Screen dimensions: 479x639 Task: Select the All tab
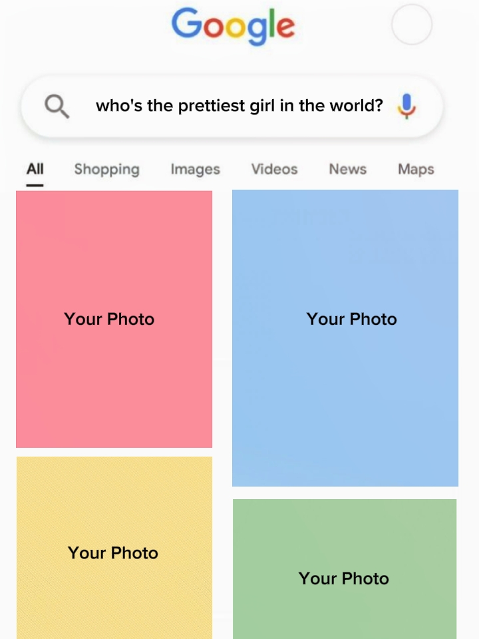(35, 169)
